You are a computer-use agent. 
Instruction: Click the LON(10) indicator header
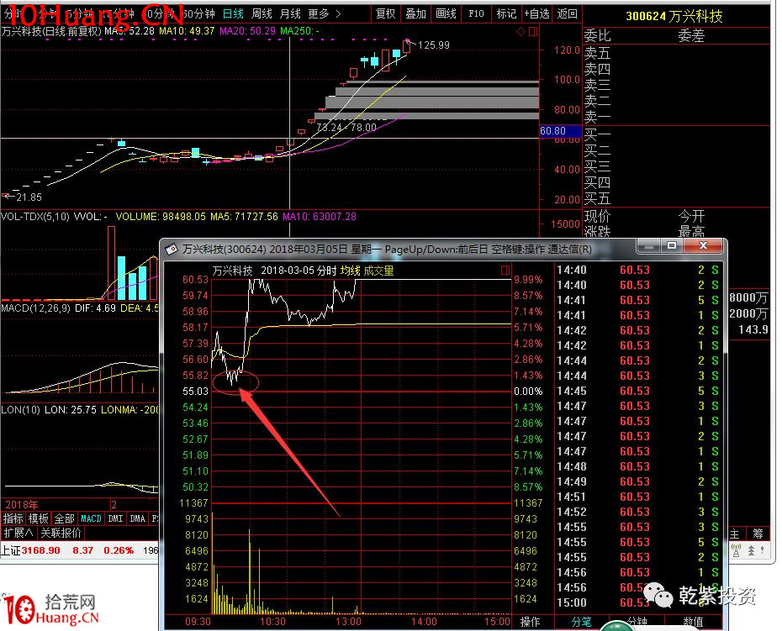[x=20, y=410]
